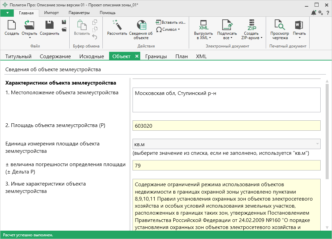Click the Подписать все pen icon
This screenshot has width=332, height=239.
pyautogui.click(x=227, y=25)
